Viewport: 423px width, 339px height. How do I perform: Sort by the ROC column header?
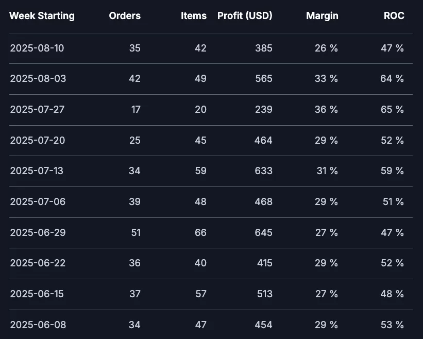pyautogui.click(x=394, y=15)
